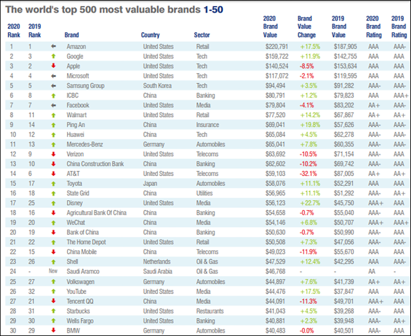Click the red down arrow beside Tencent QQ

[54, 301]
